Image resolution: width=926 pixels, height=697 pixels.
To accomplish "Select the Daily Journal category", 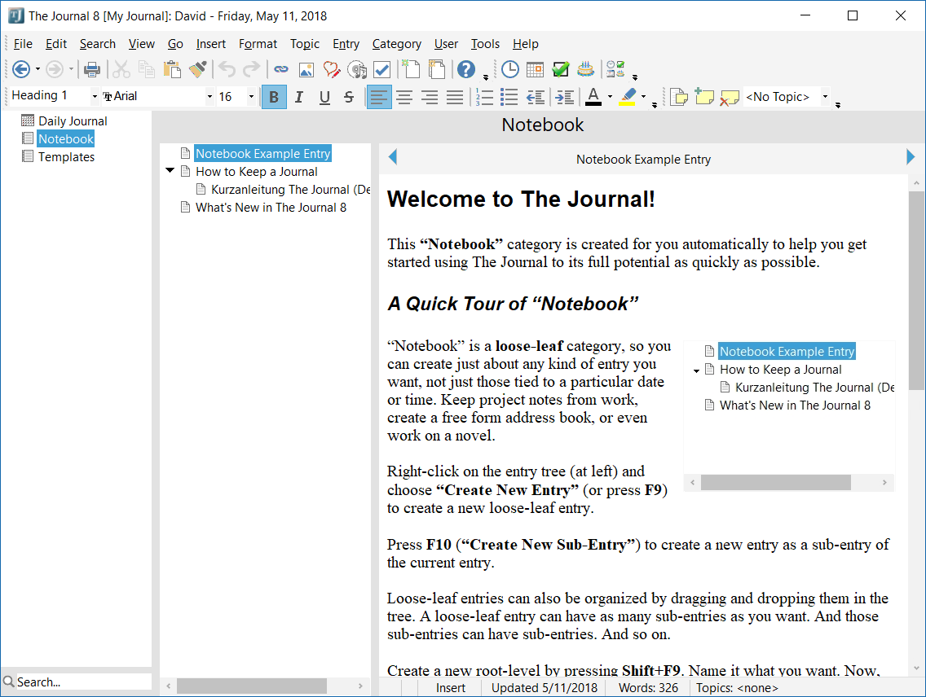I will pyautogui.click(x=73, y=121).
